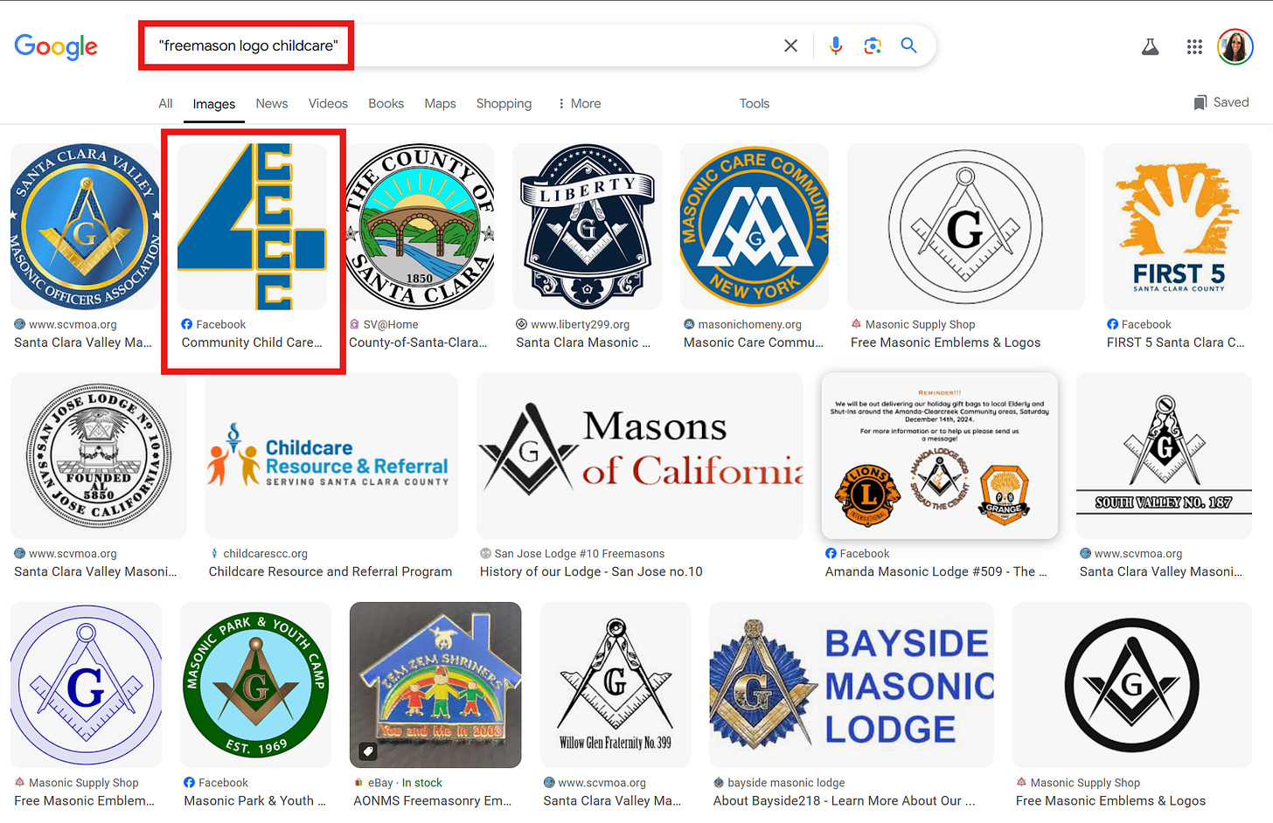Open South Valley No. 187 emblem image
1273x823 pixels.
(x=1164, y=456)
